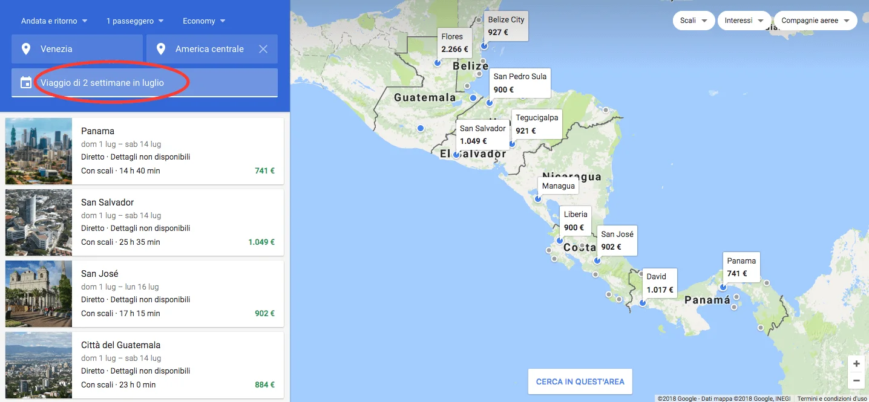Zoom in on the map
Viewport: 869px width, 402px height.
click(x=856, y=364)
